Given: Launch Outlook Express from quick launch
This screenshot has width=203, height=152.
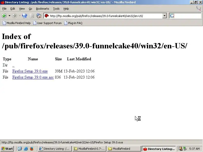Looking at the screenshot, I should click(20, 149).
